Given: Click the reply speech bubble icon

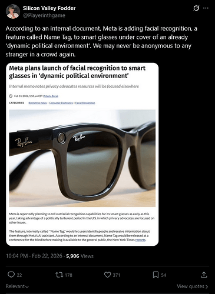Looking at the screenshot, I should coord(11,275).
